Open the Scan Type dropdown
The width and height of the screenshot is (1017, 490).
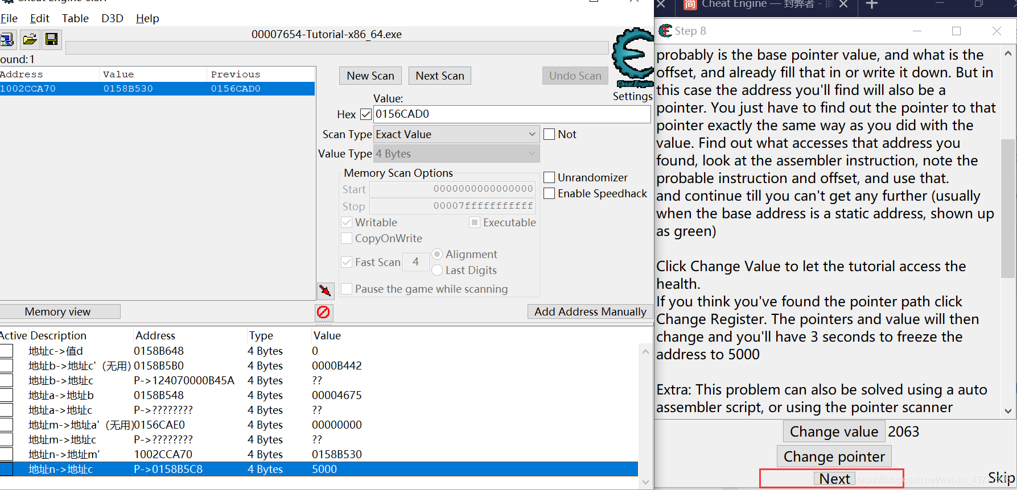pos(456,135)
